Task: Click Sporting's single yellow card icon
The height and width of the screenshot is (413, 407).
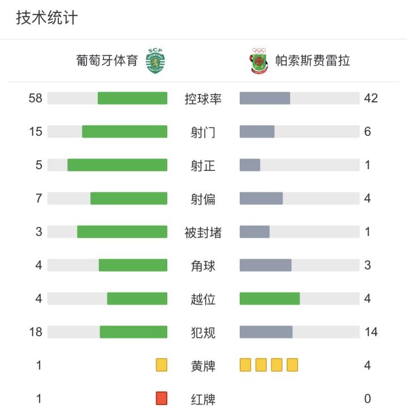Action: [x=162, y=365]
